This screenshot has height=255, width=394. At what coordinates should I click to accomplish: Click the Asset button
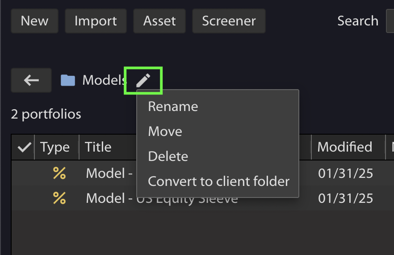coord(159,21)
